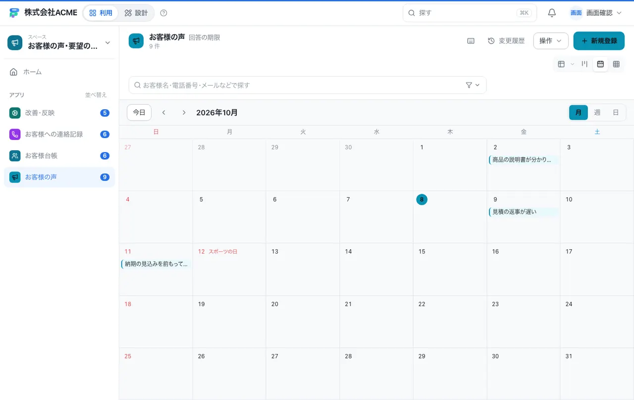Switch to the table list view icon
634x400 pixels.
pyautogui.click(x=561, y=64)
